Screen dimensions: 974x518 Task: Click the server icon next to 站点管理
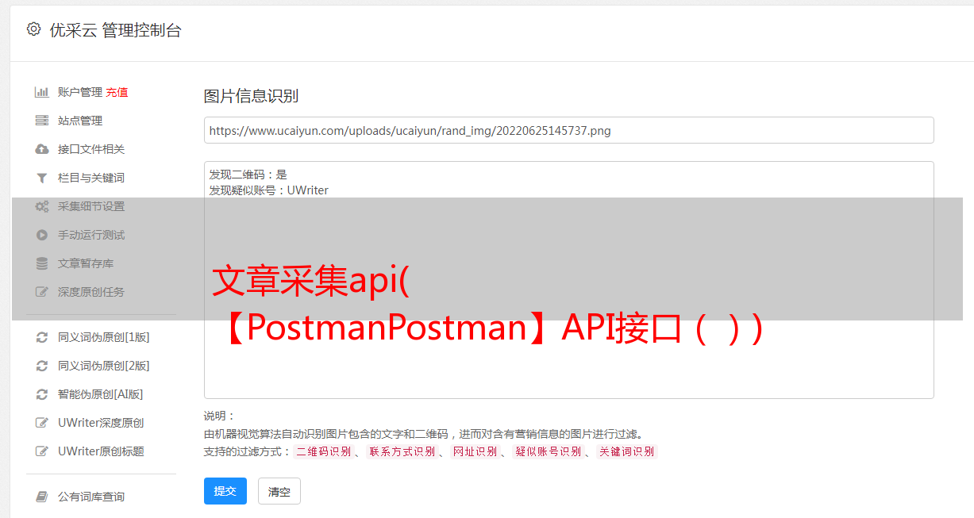point(42,121)
